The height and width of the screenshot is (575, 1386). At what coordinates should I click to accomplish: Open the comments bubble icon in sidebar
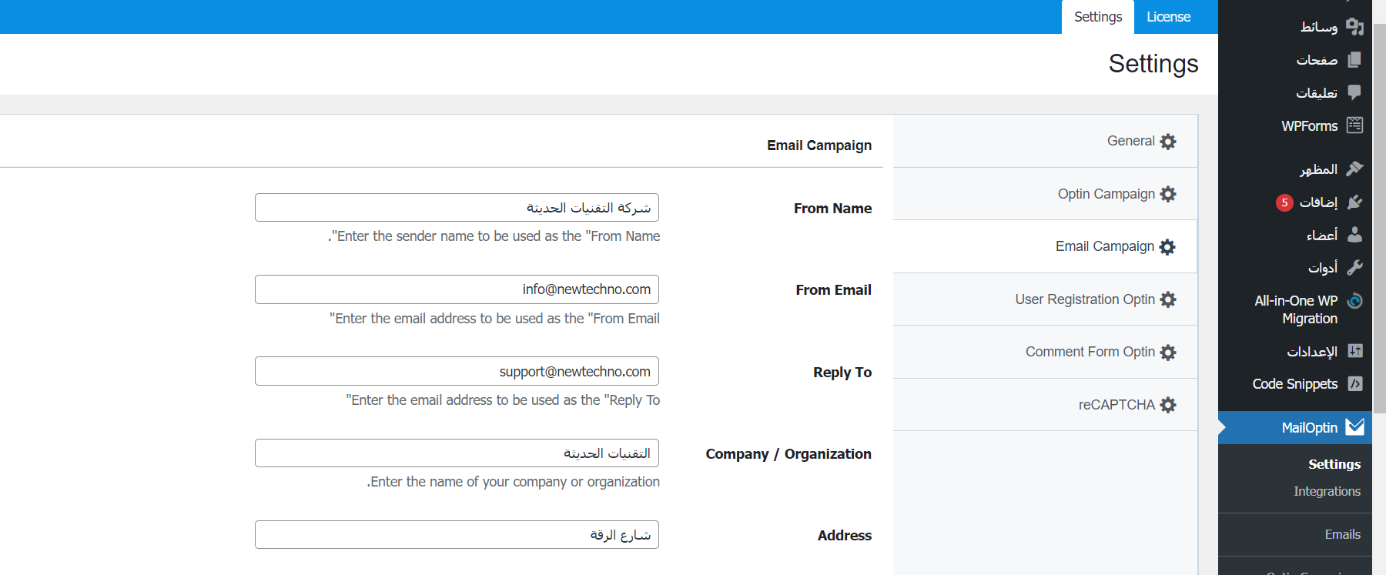point(1354,92)
